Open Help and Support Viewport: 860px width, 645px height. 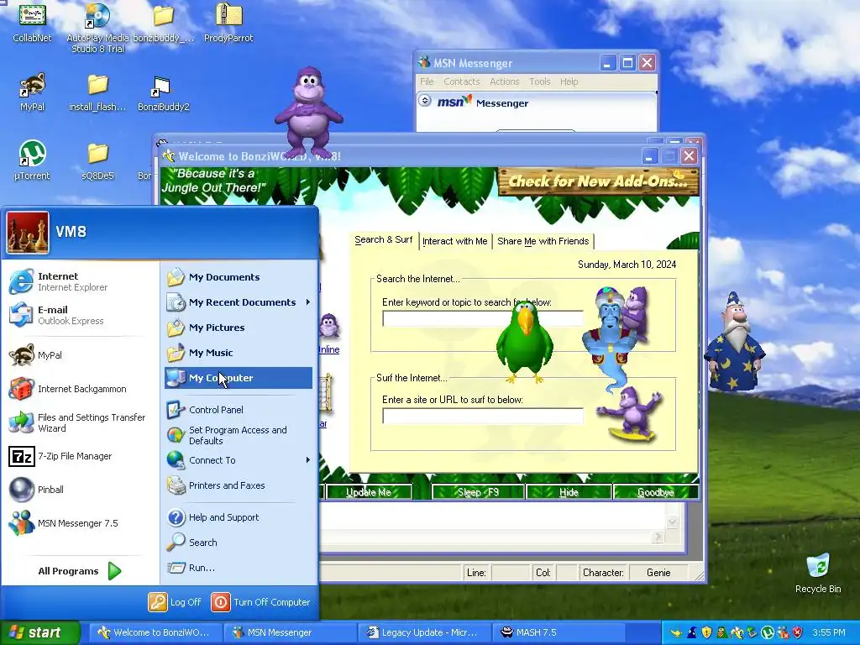tap(239, 517)
